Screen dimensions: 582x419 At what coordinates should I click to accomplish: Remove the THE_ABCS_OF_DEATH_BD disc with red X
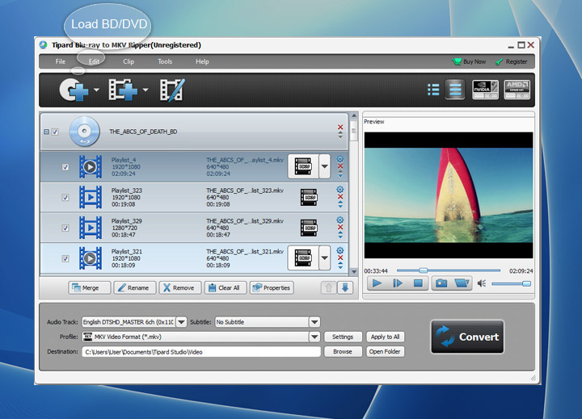tap(340, 128)
